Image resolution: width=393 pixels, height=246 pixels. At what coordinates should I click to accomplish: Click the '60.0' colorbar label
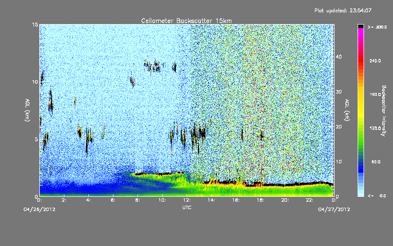(x=376, y=162)
